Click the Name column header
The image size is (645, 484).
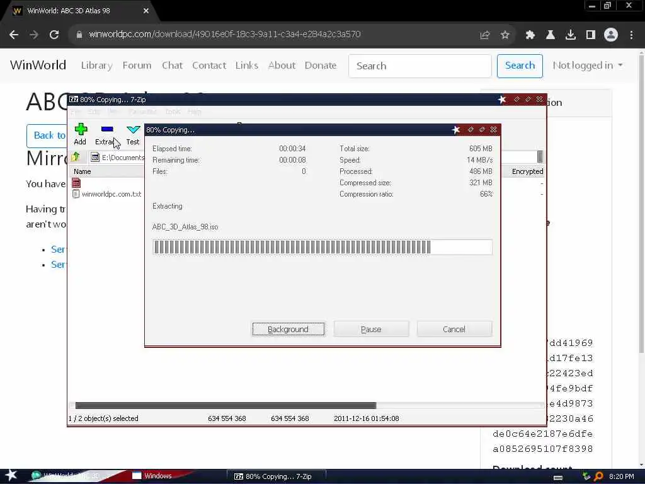[83, 171]
